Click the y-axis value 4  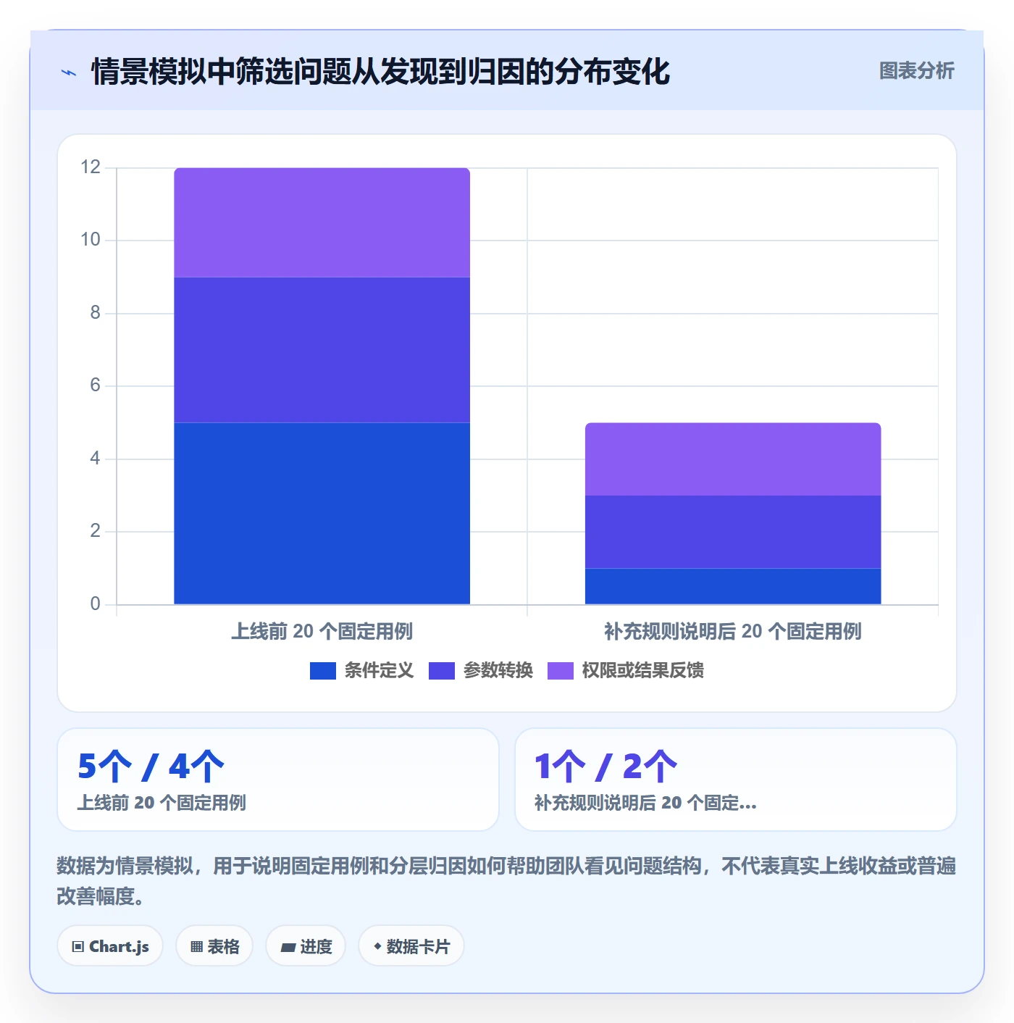95,459
